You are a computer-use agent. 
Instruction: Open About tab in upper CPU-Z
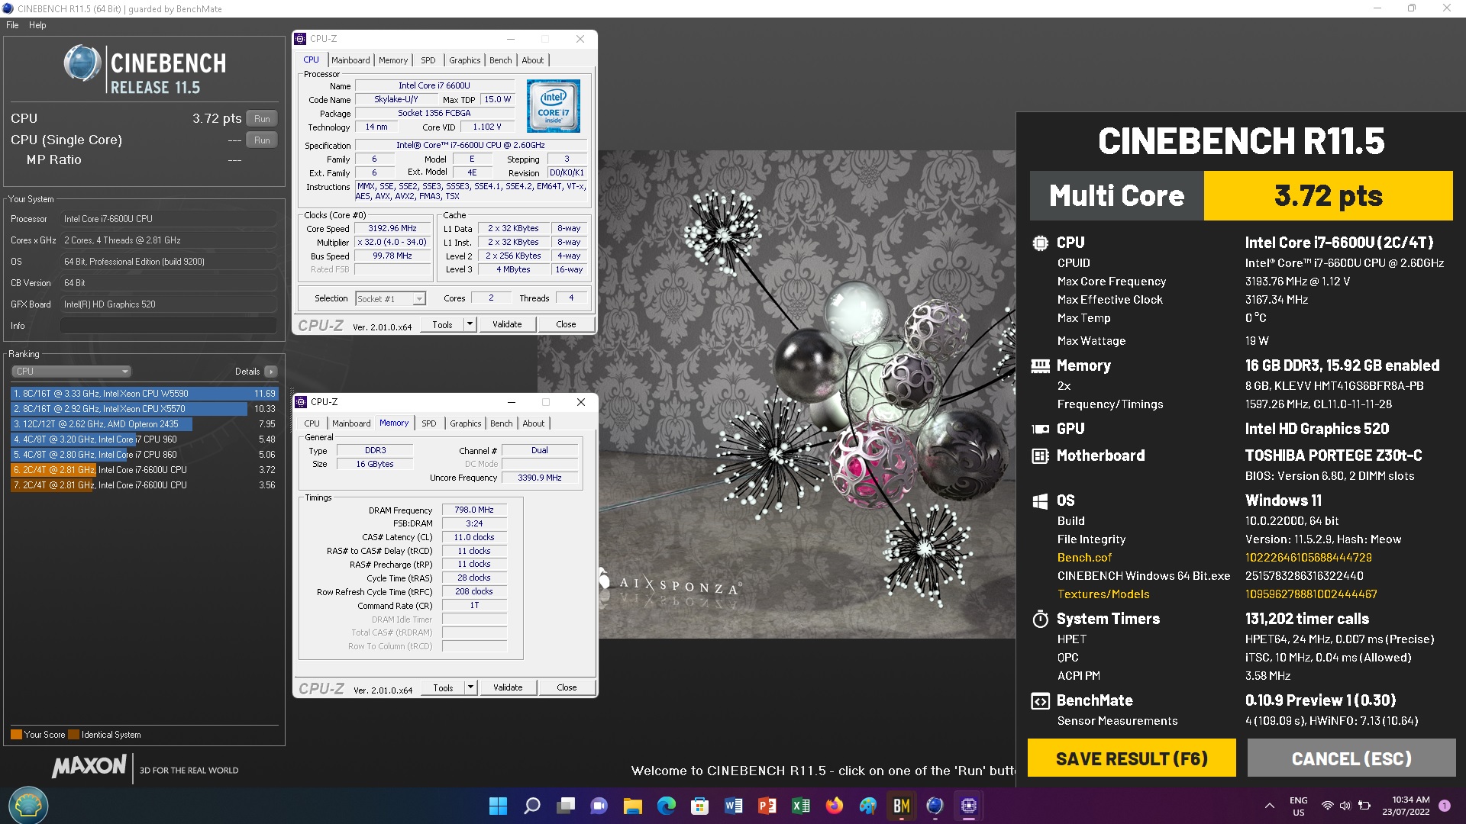tap(533, 60)
